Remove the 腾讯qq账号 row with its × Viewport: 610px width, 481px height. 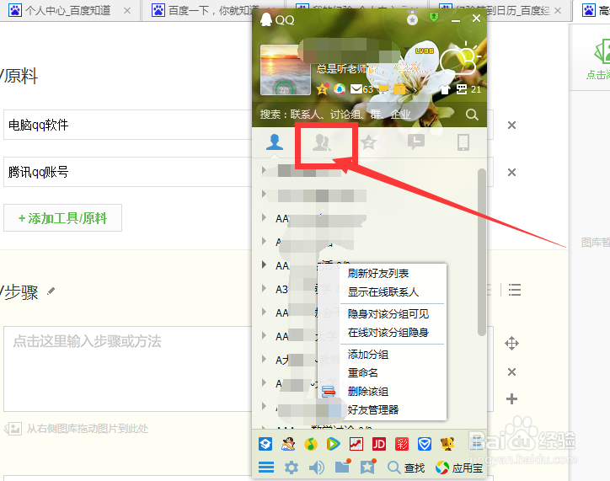511,172
